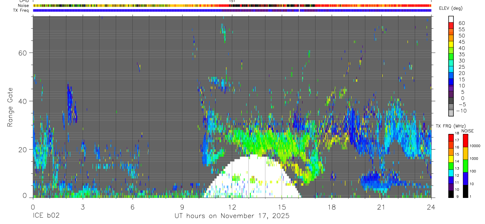Click the x-axis tick label '15'

pos(282,207)
